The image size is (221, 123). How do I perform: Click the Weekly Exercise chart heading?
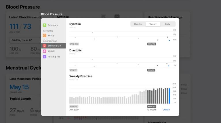81,76
